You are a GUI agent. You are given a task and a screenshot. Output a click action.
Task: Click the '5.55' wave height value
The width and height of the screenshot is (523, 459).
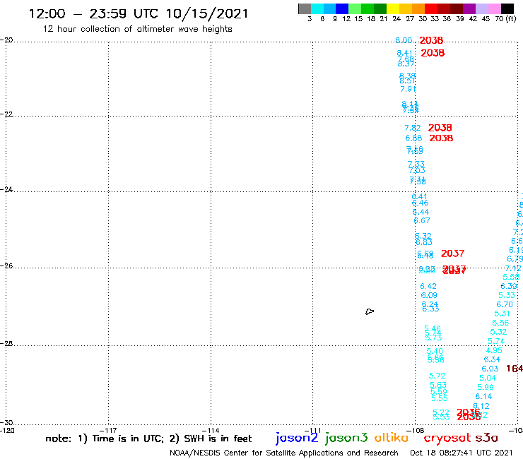click(x=440, y=398)
